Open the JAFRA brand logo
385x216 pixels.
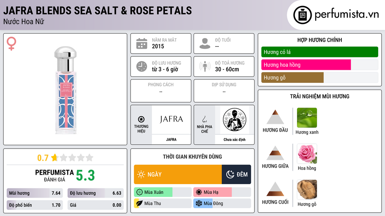[x=171, y=119]
